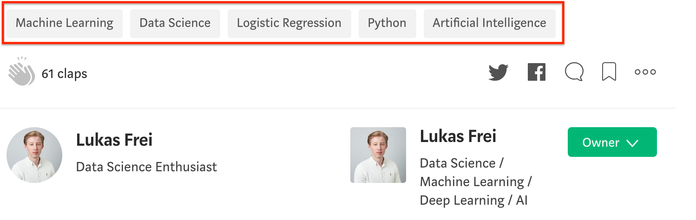Choose the Logistic Regression tag
This screenshot has width=696, height=220.
[289, 23]
